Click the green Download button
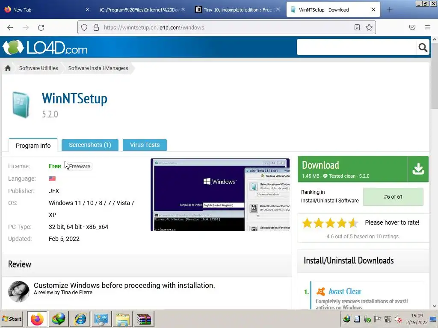 [363, 169]
